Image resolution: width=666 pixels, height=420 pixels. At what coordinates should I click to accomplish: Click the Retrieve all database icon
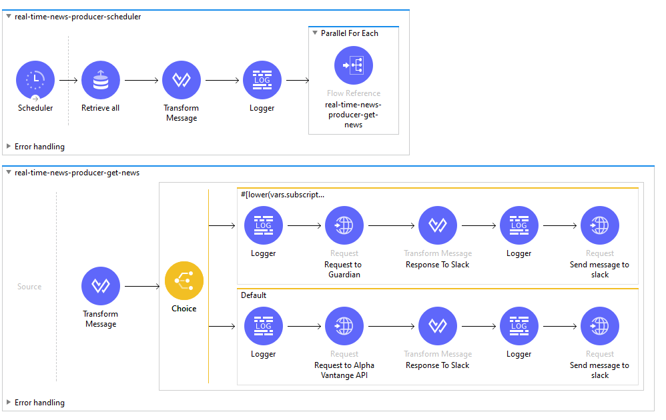[100, 79]
